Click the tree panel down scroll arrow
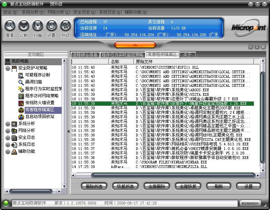 pyautogui.click(x=64, y=186)
